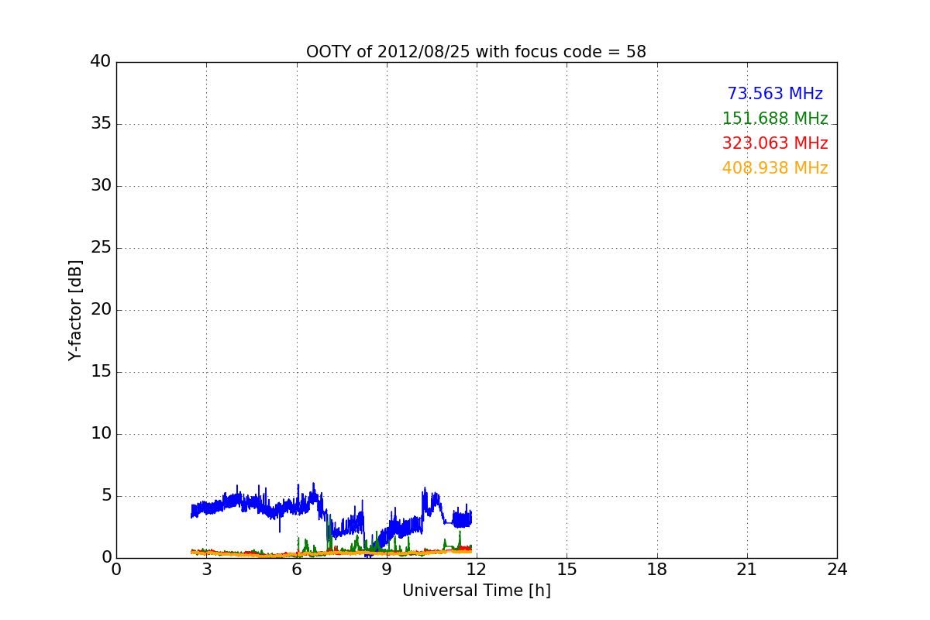Select the 408.938 MHz legend label
Viewport: 930px width, 620px height.
pyautogui.click(x=775, y=168)
